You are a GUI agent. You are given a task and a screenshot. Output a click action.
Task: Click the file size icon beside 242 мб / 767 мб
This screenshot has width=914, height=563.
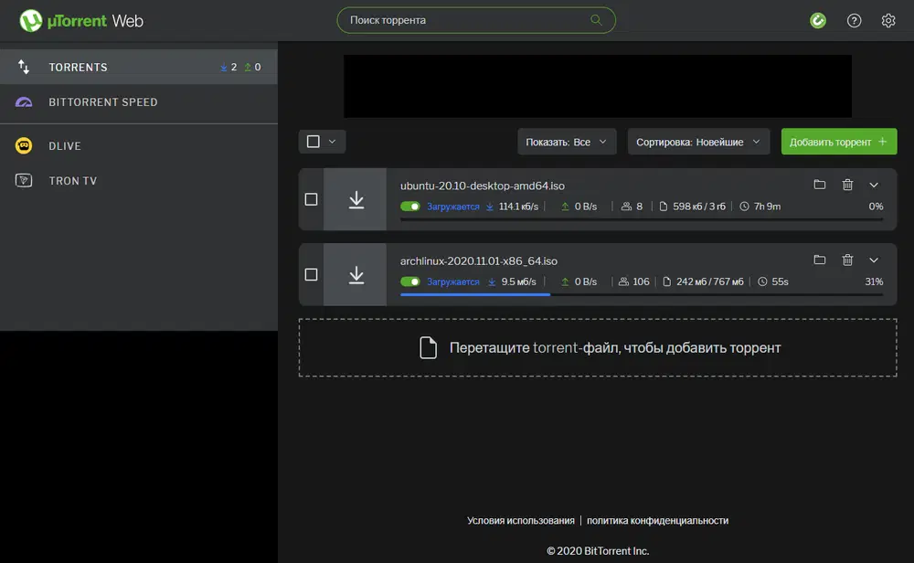667,281
